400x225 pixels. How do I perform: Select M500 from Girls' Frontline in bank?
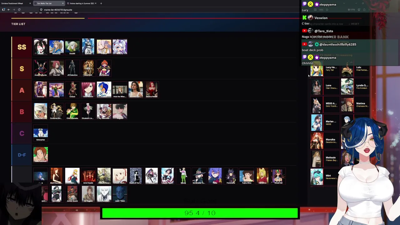[x=324, y=105]
